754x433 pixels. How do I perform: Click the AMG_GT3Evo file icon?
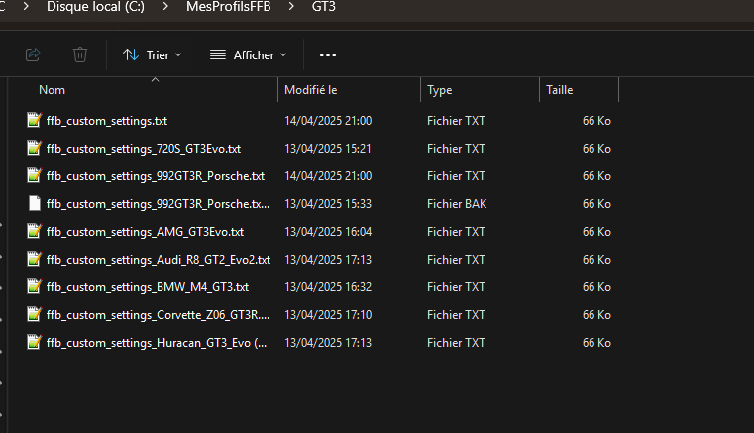[x=34, y=232]
